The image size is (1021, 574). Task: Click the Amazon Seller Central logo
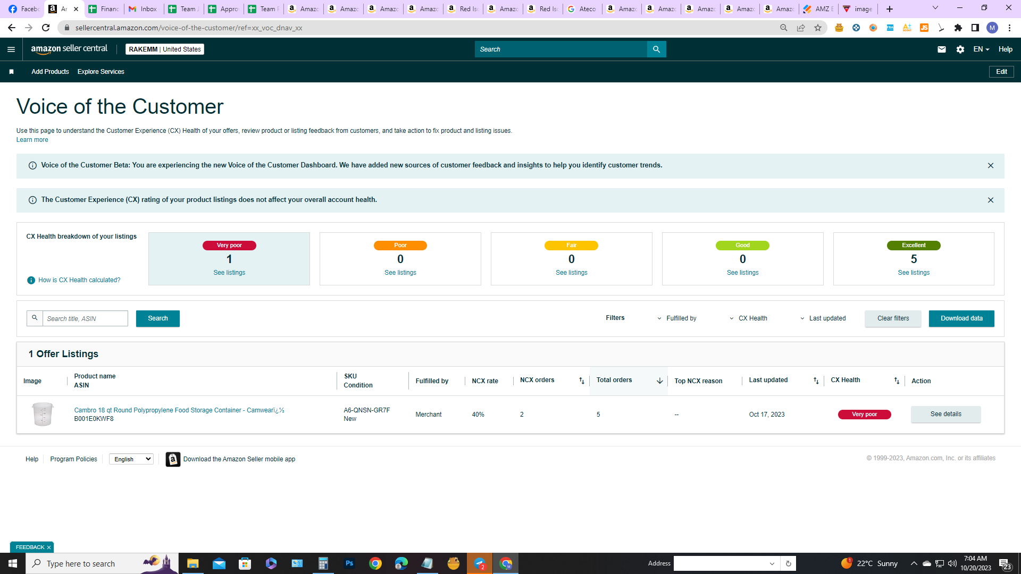[69, 49]
